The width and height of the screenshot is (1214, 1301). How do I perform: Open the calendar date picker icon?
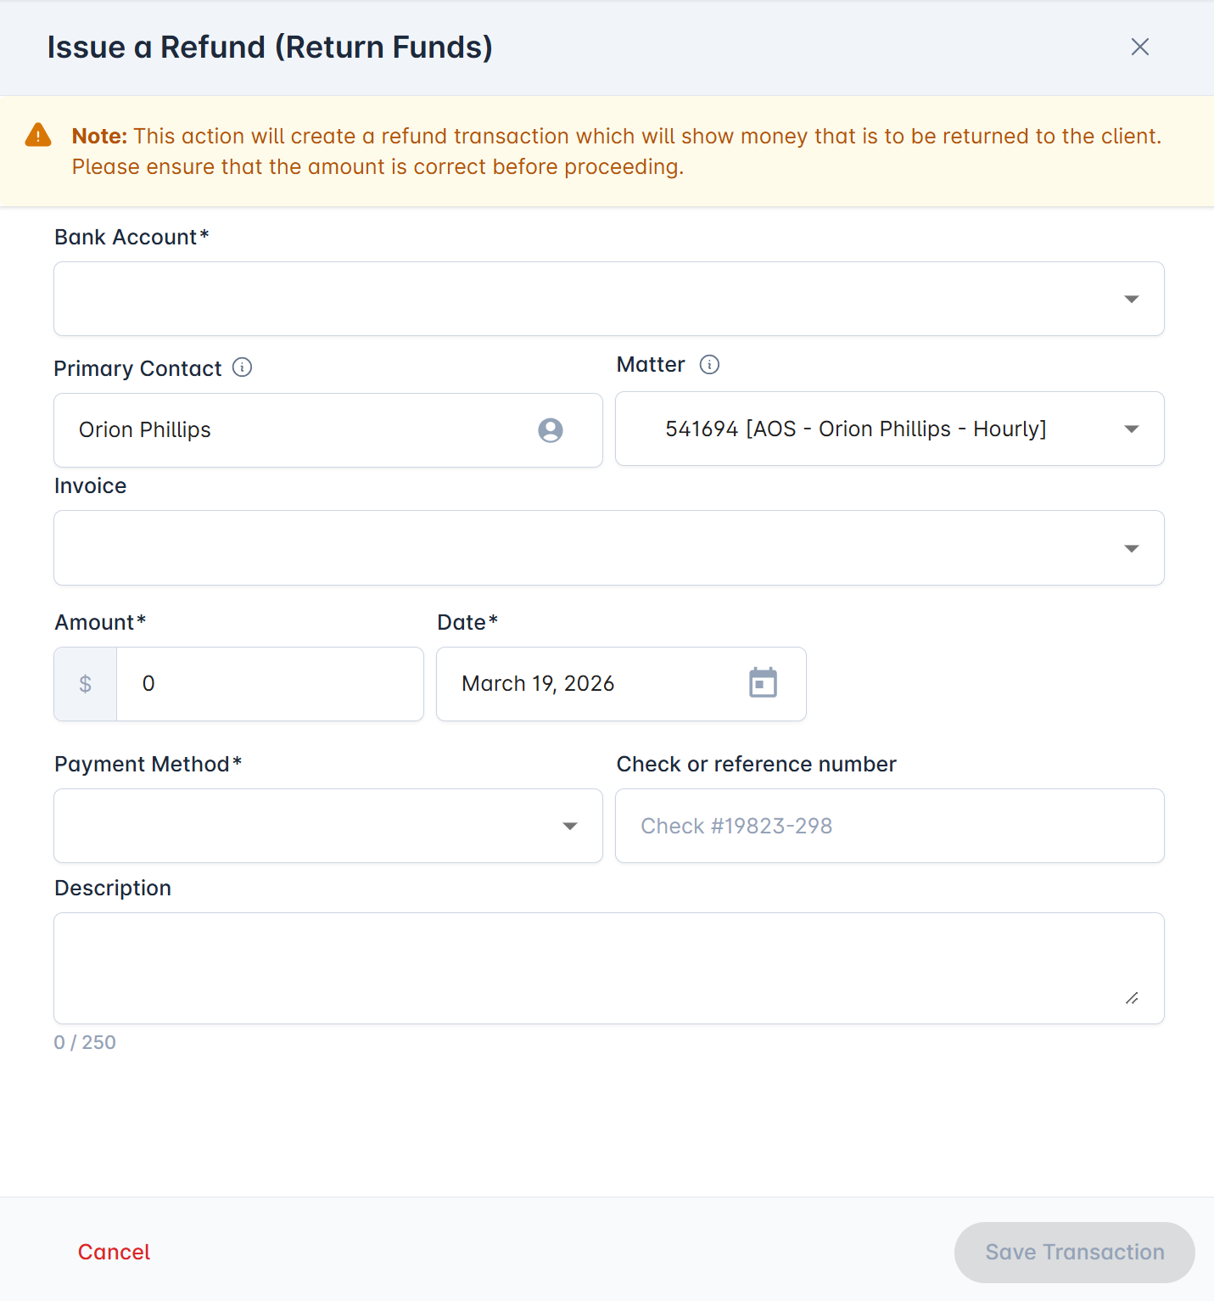(763, 683)
